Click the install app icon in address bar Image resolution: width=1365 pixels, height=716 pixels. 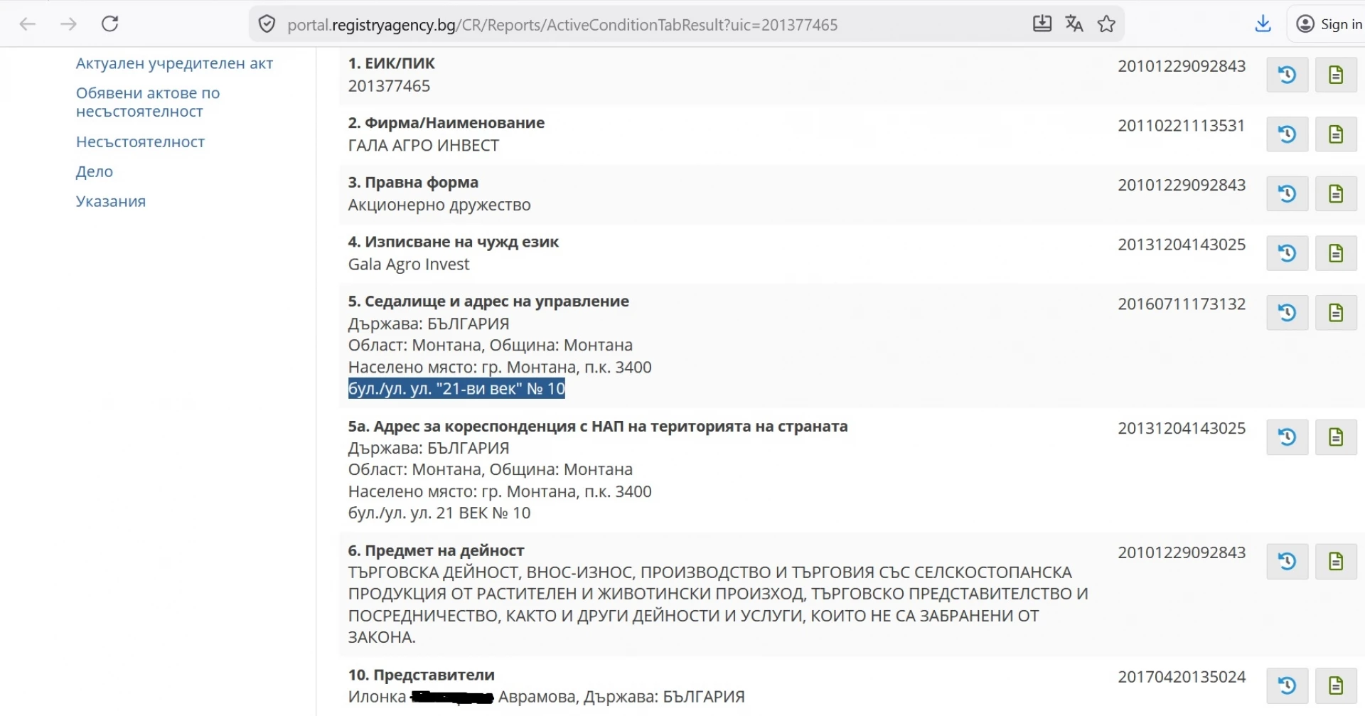[x=1042, y=24]
